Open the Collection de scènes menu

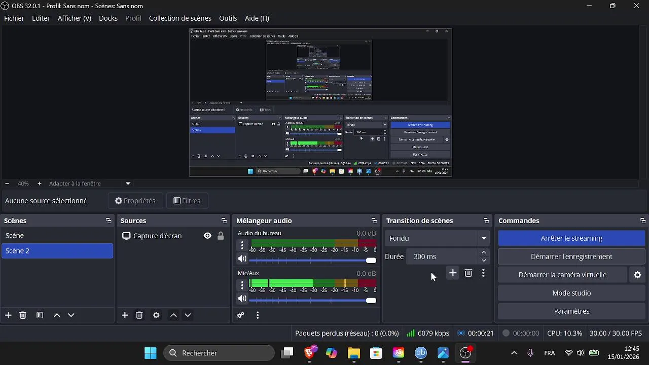click(180, 18)
